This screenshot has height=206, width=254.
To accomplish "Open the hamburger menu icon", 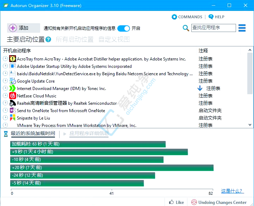I will tap(242, 28).
